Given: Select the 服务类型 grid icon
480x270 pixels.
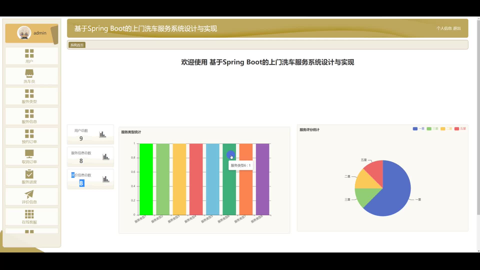Looking at the screenshot, I should 29,93.
